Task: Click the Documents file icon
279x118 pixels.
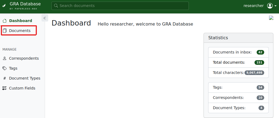Action: click(x=5, y=31)
